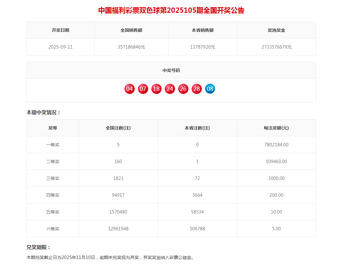Select provincial sales value 13787920元
342x268 pixels.
pos(203,47)
